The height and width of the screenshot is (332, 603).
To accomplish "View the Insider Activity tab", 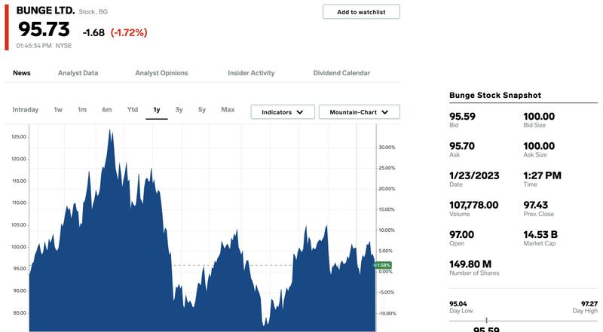I will (251, 73).
